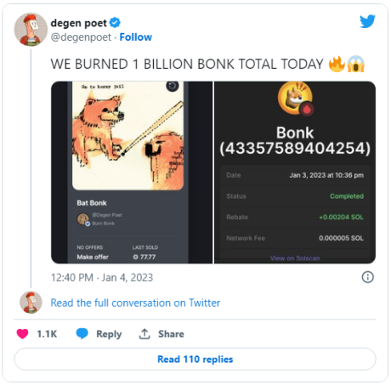This screenshot has height=385, width=391.
Task: Like the tweet with the heart icon
Action: (23, 334)
